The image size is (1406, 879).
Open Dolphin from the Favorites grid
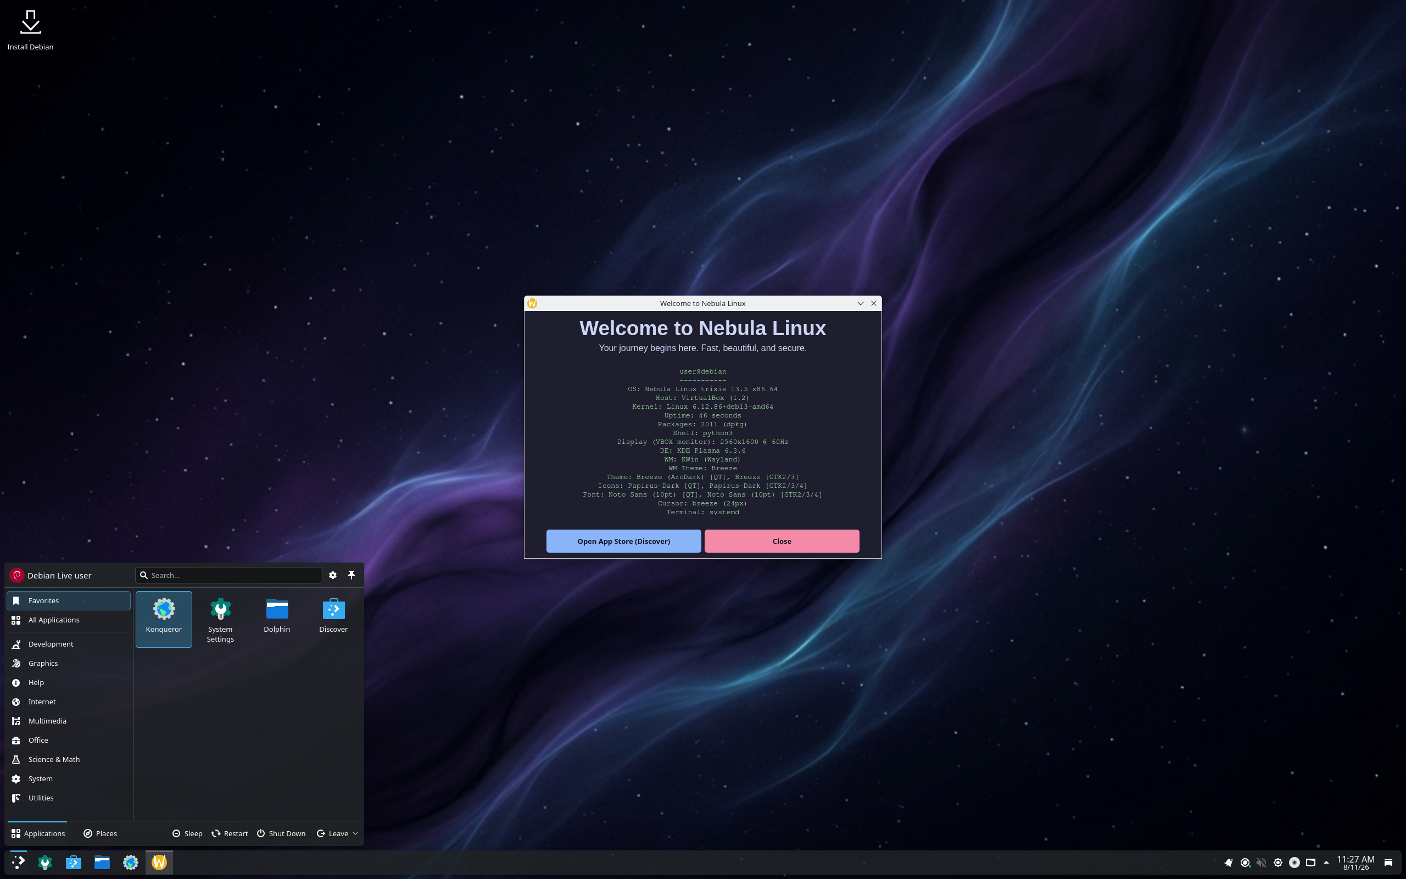277,619
